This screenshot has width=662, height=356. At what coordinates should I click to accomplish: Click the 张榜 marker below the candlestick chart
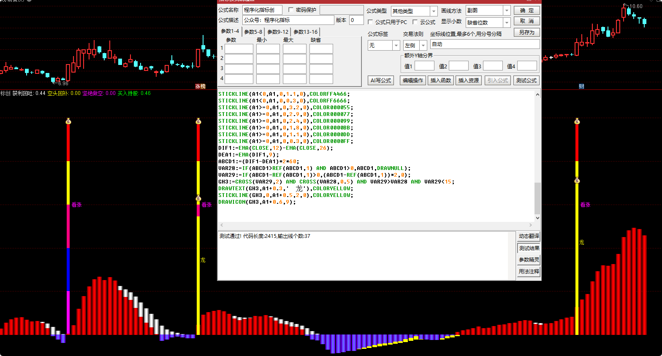point(201,86)
